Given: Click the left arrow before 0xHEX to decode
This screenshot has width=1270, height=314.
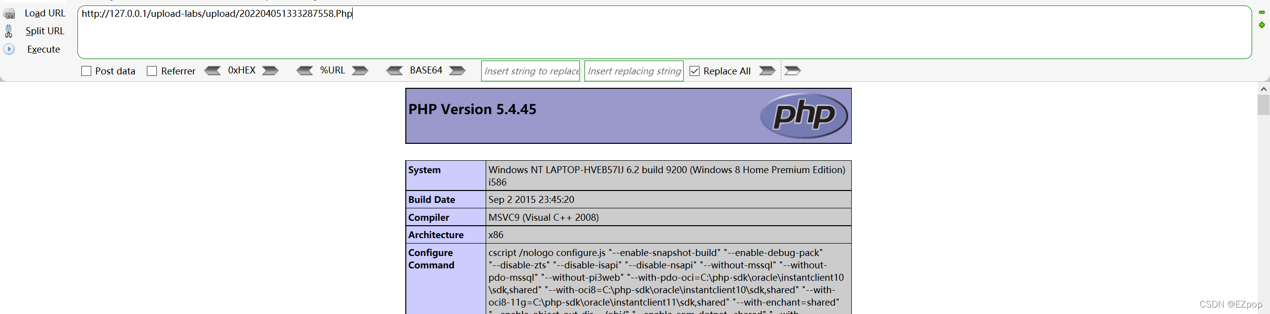Looking at the screenshot, I should (x=212, y=71).
